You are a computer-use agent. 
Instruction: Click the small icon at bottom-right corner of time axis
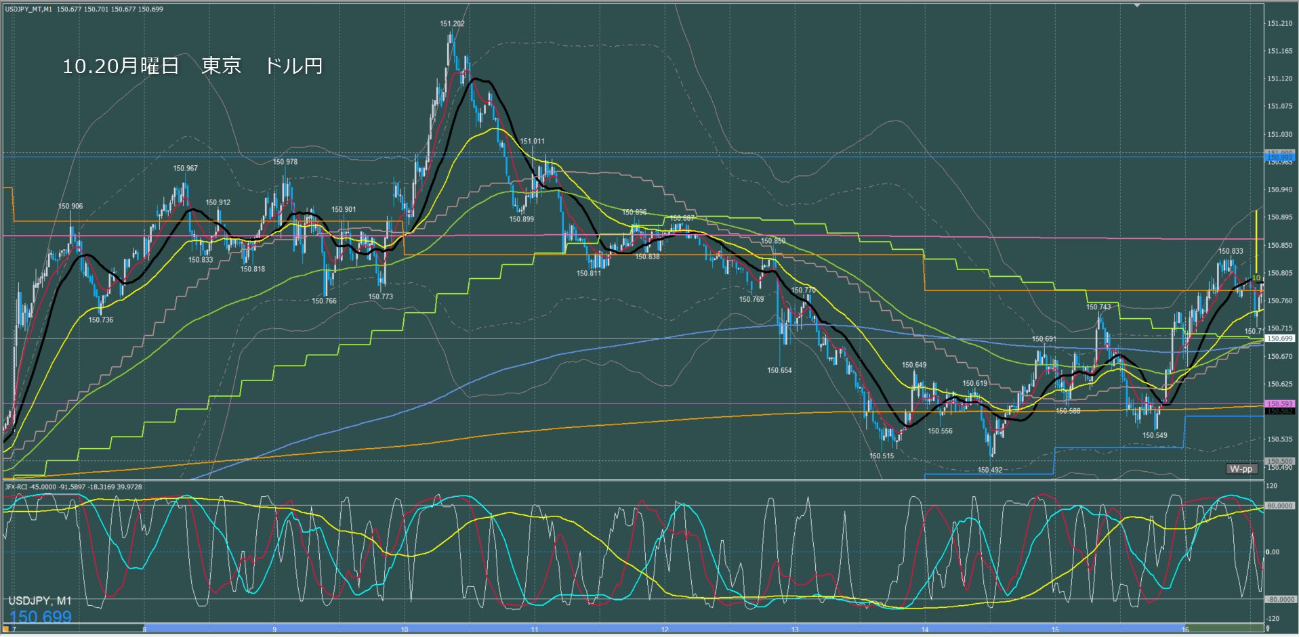point(1267,630)
